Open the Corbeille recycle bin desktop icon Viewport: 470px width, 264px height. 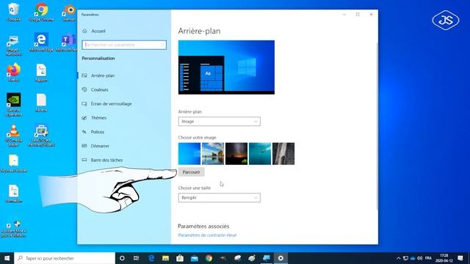click(x=13, y=12)
